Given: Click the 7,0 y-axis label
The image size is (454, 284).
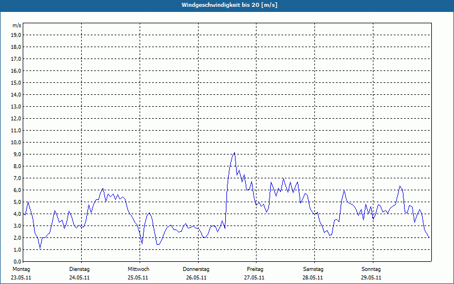Looking at the screenshot, I should pos(17,178).
